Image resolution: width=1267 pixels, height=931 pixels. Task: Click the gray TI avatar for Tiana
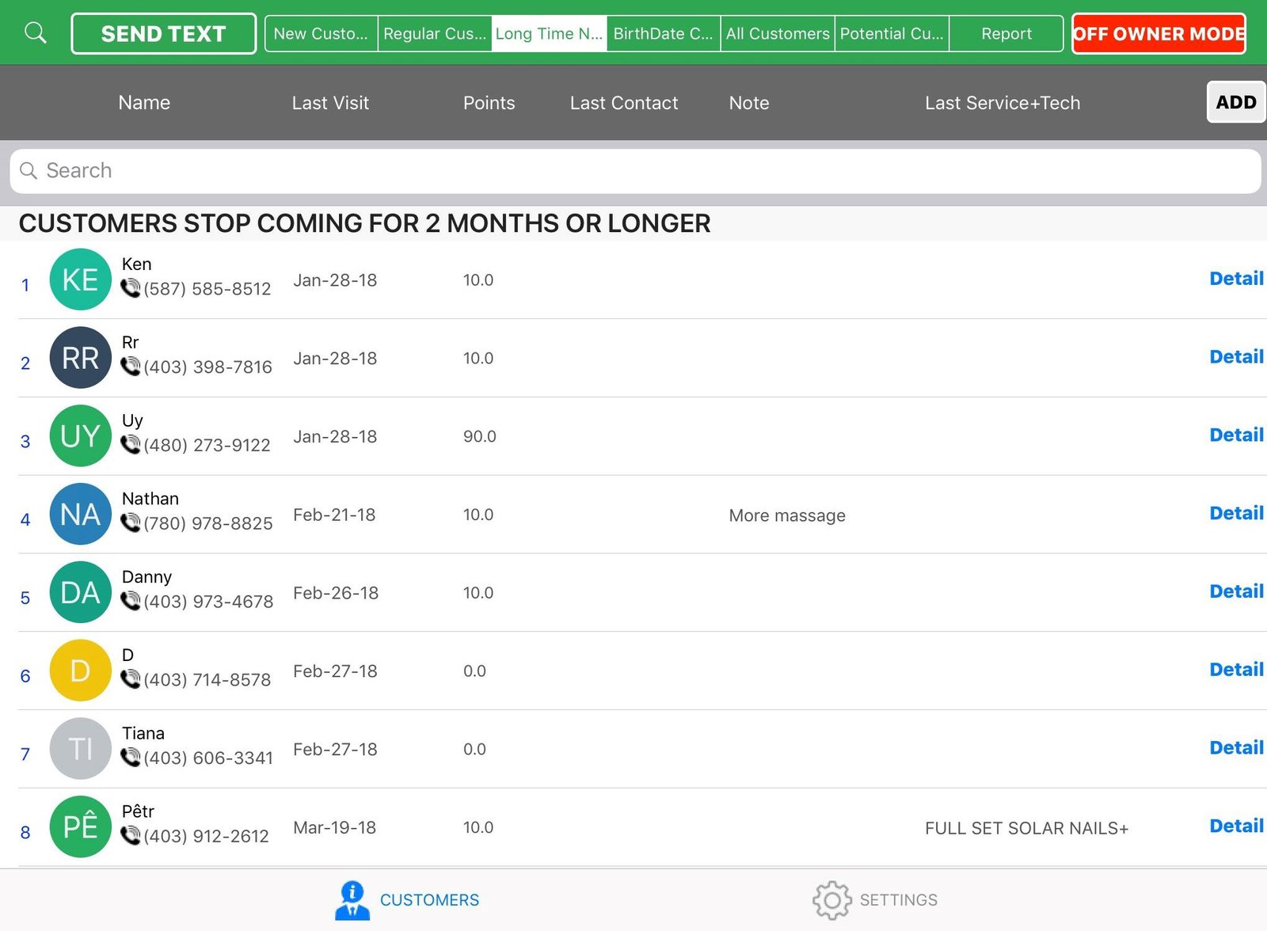tap(80, 749)
